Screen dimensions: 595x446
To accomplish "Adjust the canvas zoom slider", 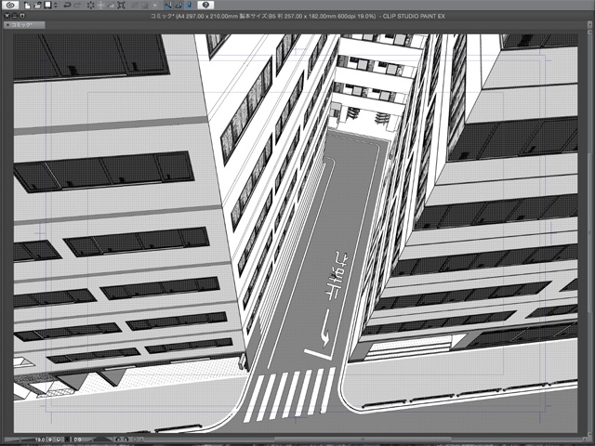I will pyautogui.click(x=19, y=439).
